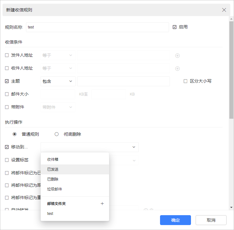Click the 取消 button

211,220
